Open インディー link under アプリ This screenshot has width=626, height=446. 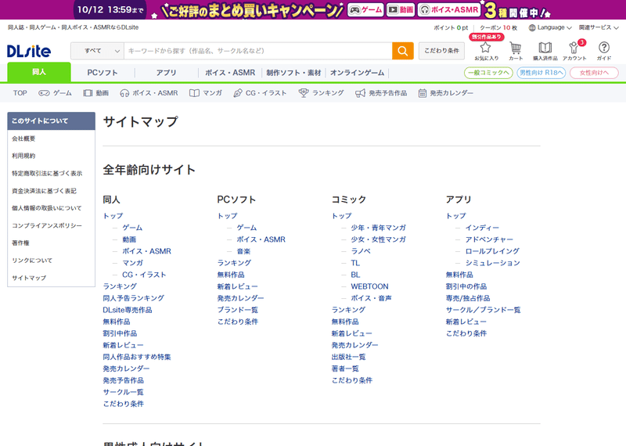482,228
